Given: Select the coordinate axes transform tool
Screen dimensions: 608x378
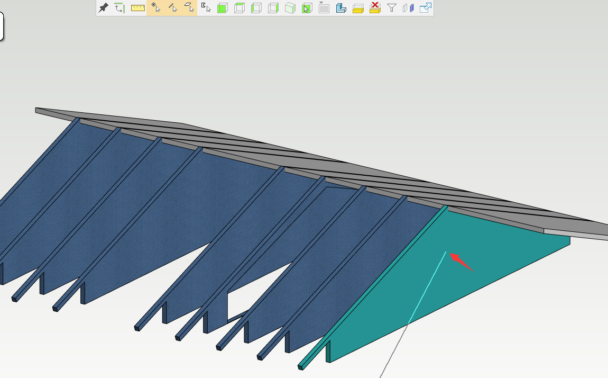Looking at the screenshot, I should pos(120,8).
